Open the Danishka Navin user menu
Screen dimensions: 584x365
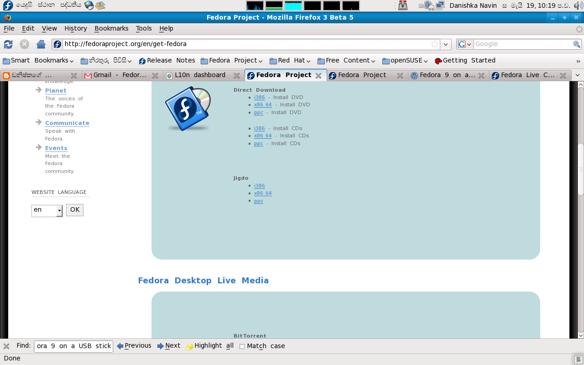pos(473,5)
